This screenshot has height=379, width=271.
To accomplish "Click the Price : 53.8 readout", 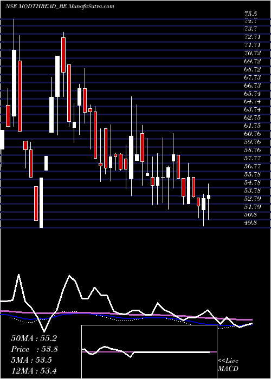I will 34,349.
